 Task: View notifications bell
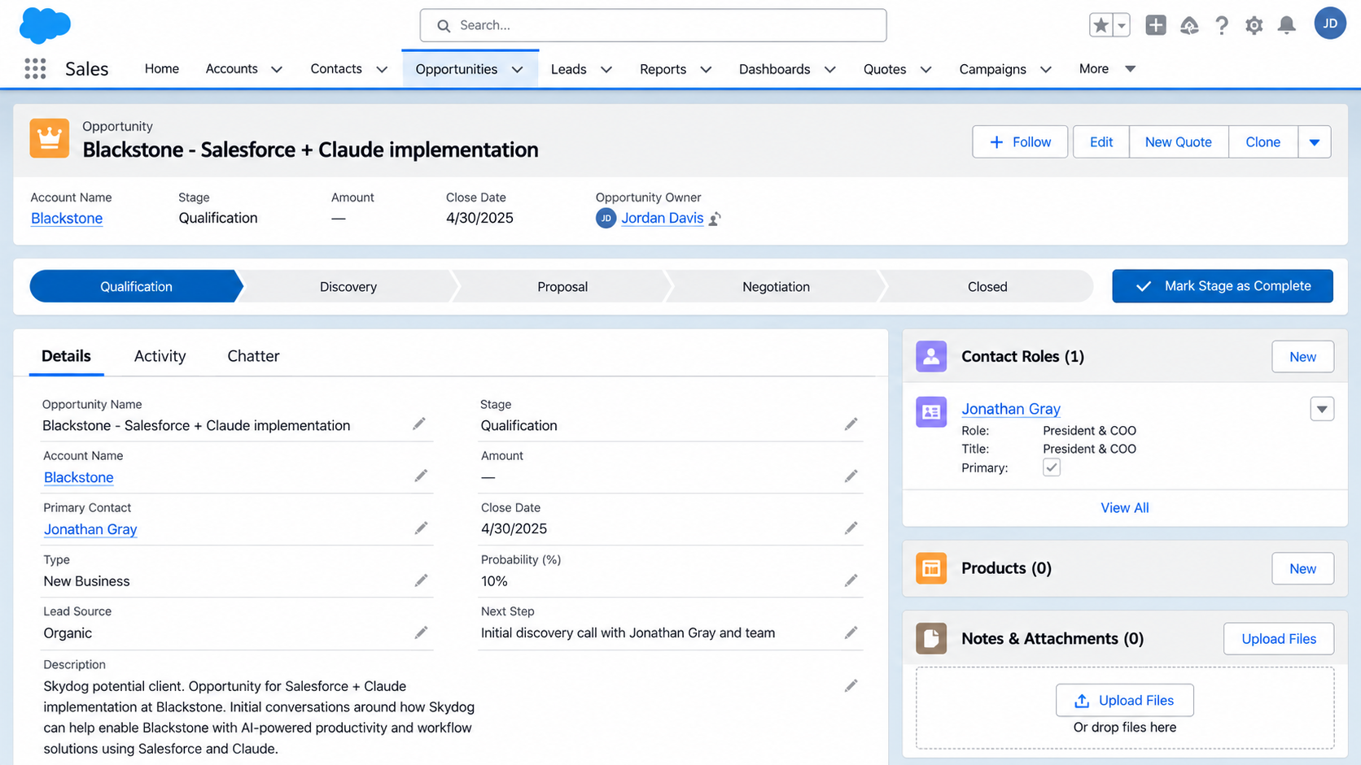1286,25
